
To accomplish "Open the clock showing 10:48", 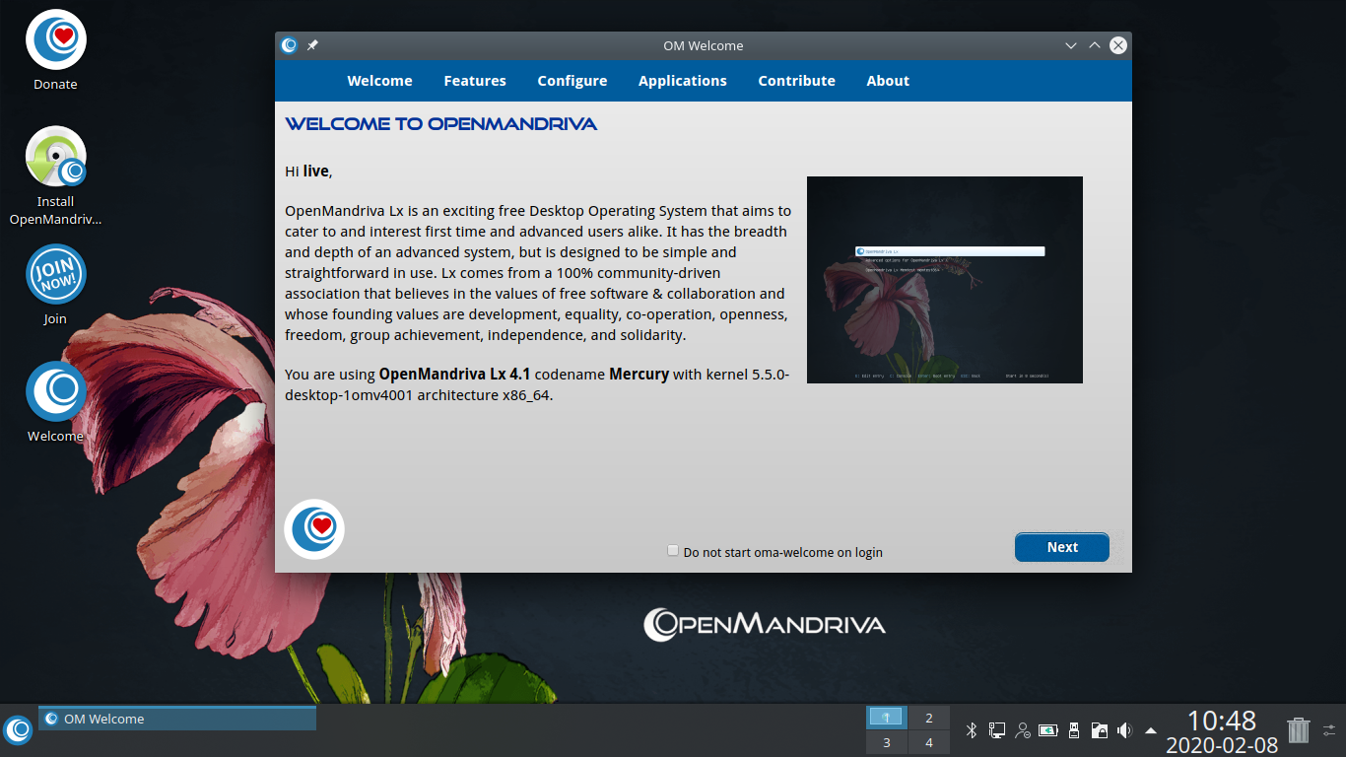I will tap(1222, 731).
